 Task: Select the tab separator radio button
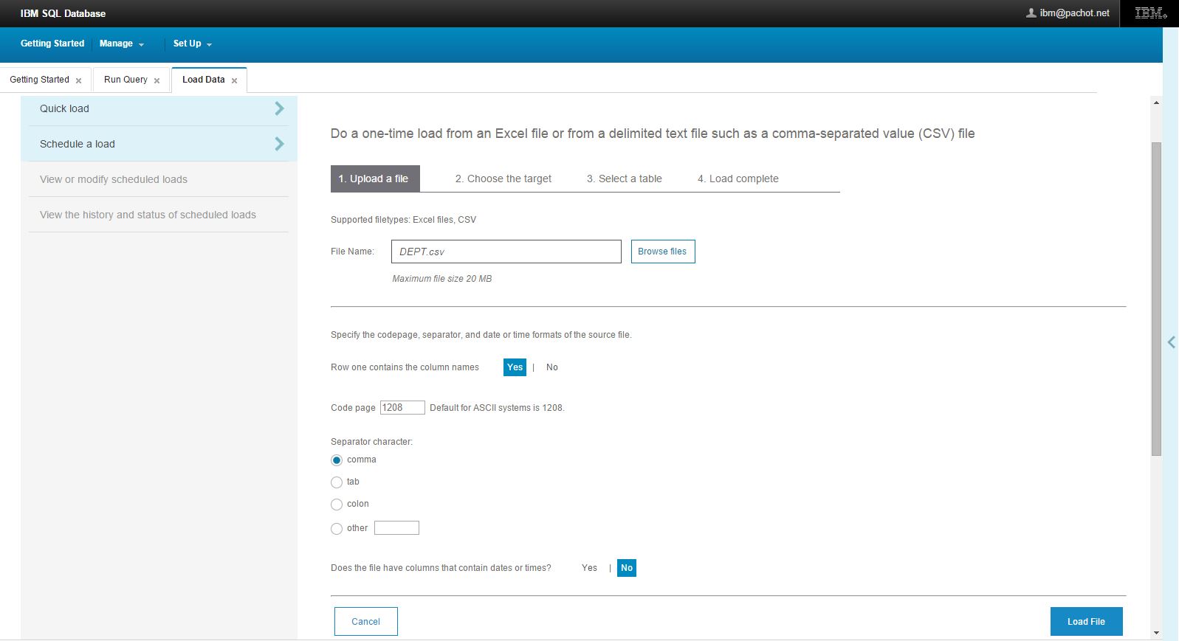tap(337, 482)
